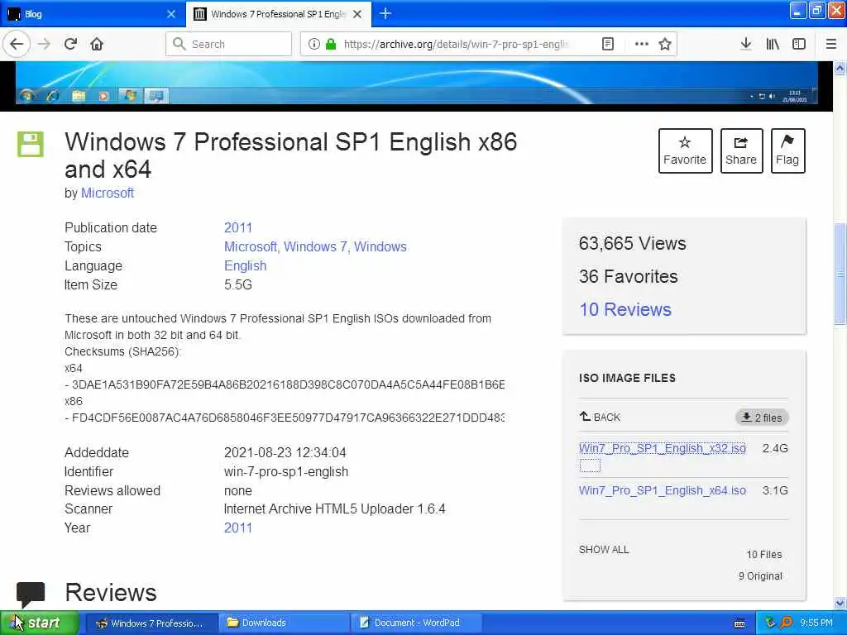Click the green padlock security icon
This screenshot has width=847, height=635.
coord(331,44)
